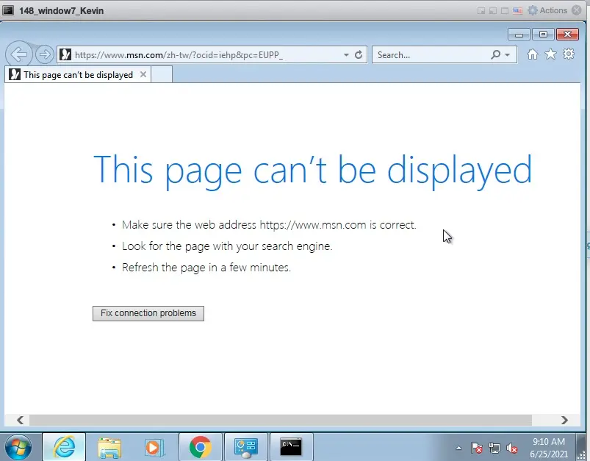
Task: Show hidden system tray icons
Action: (459, 447)
